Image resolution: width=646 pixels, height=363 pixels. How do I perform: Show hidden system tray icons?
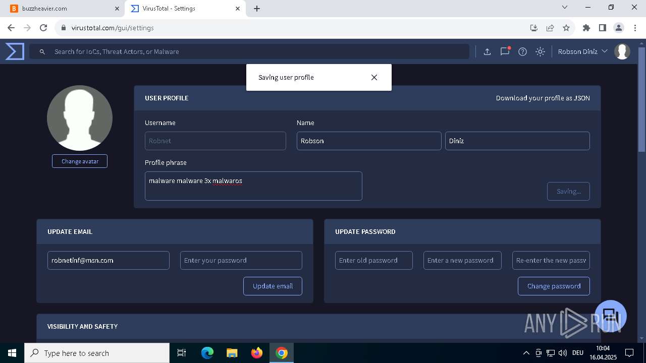coord(526,353)
